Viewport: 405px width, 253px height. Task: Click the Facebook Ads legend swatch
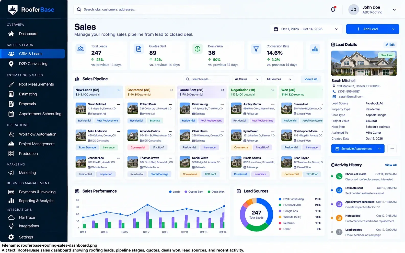(x=280, y=205)
